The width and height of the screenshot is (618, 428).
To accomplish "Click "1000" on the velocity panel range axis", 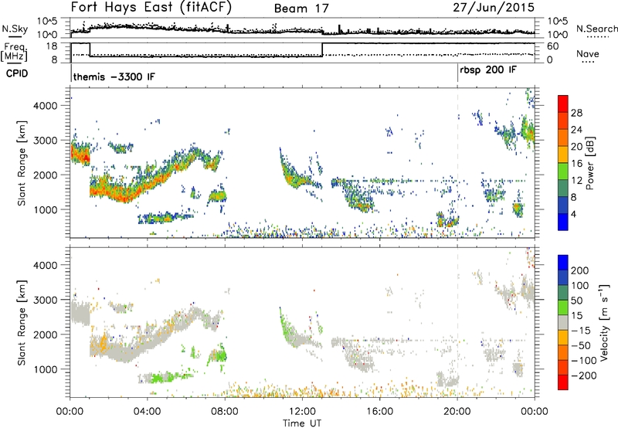I will pos(45,369).
